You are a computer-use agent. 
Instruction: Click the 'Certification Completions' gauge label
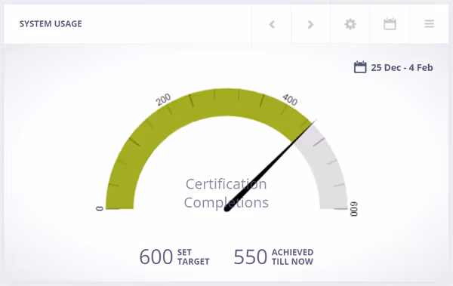tap(226, 193)
